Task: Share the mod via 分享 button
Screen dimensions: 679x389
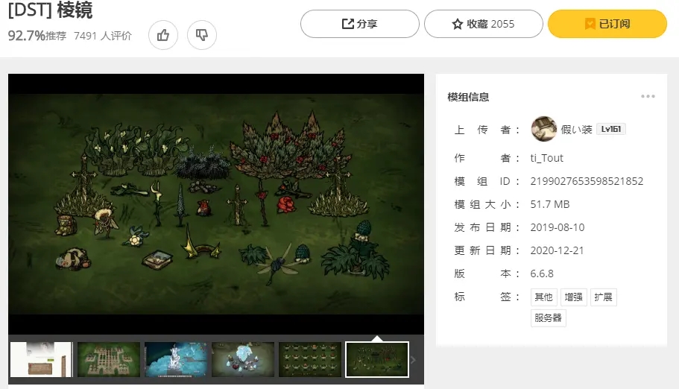Action: 359,24
